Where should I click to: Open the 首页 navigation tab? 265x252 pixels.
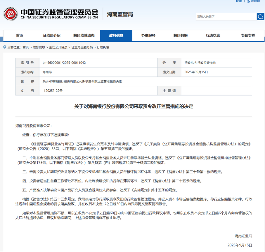tap(20, 35)
